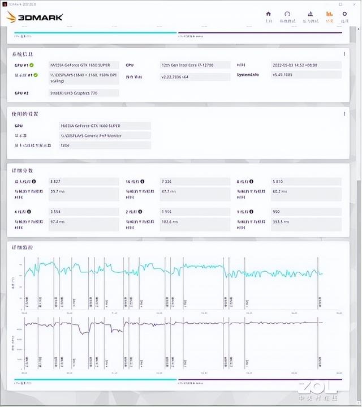Select average frame time '60.2 ms'

pyautogui.click(x=306, y=194)
